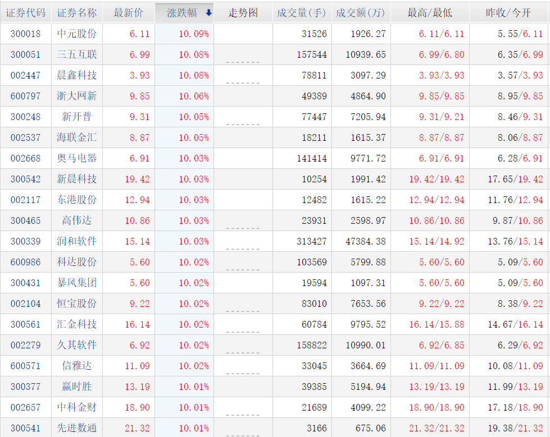Screen dimensions: 550x437
Task: Sort by the 成交额(万) column header
Action: [x=361, y=13]
